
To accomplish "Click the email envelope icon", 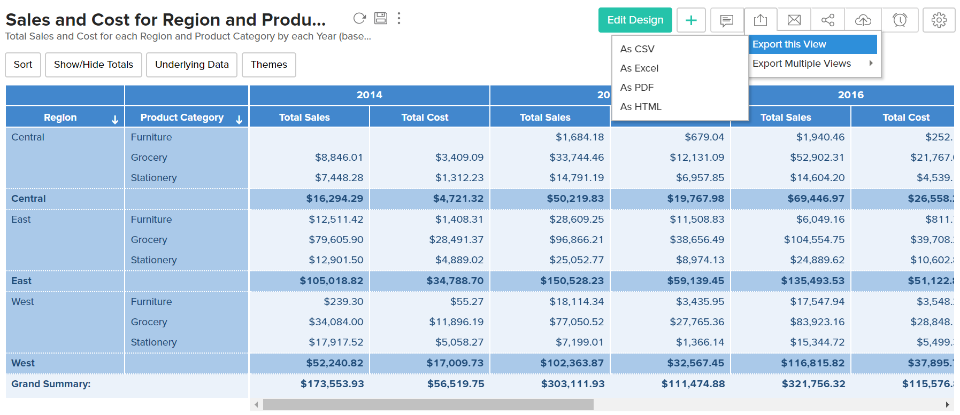I will [x=794, y=20].
